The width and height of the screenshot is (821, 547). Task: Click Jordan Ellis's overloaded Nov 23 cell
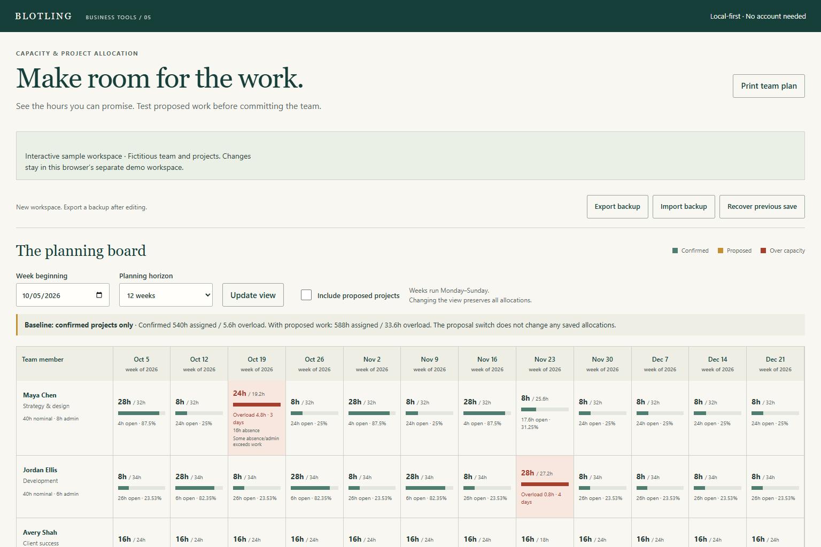[x=545, y=487]
